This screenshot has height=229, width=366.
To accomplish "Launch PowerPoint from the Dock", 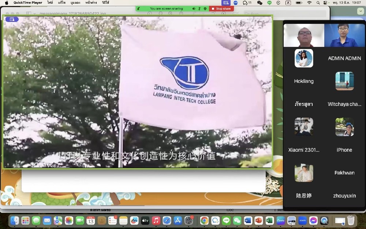I will pyautogui.click(x=259, y=220).
